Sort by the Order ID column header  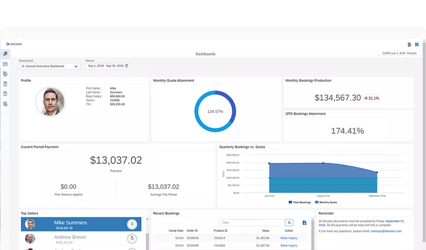(192, 231)
